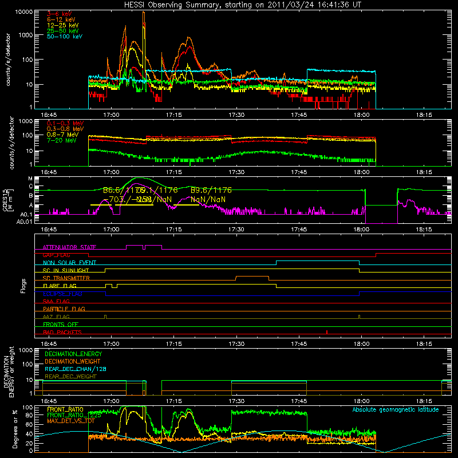Select the MAX_DET_VS_TOT legend label
The height and width of the screenshot is (458, 458).
pos(71,421)
